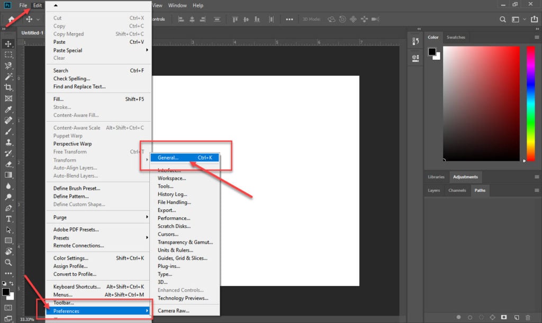The width and height of the screenshot is (542, 323).
Task: Select the Eyedropper tool
Action: 8,109
